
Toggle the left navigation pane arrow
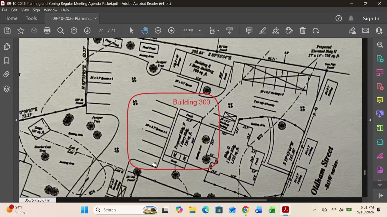pyautogui.click(x=16, y=120)
